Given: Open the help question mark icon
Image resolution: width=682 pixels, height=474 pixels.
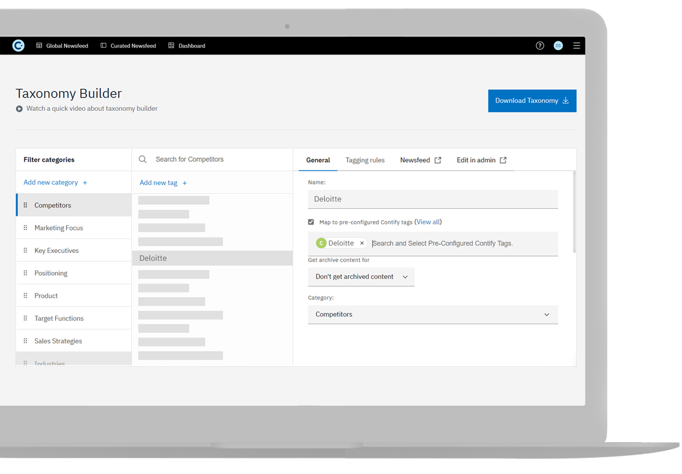Looking at the screenshot, I should 540,46.
